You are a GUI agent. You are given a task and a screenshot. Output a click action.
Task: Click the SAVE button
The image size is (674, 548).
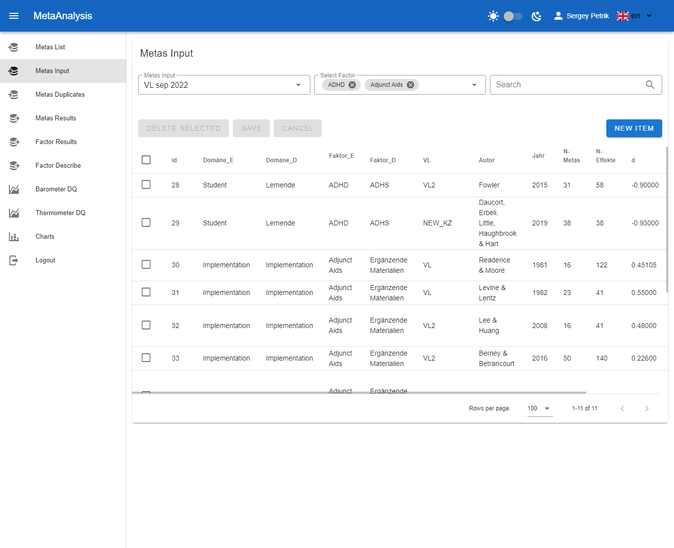coord(251,128)
